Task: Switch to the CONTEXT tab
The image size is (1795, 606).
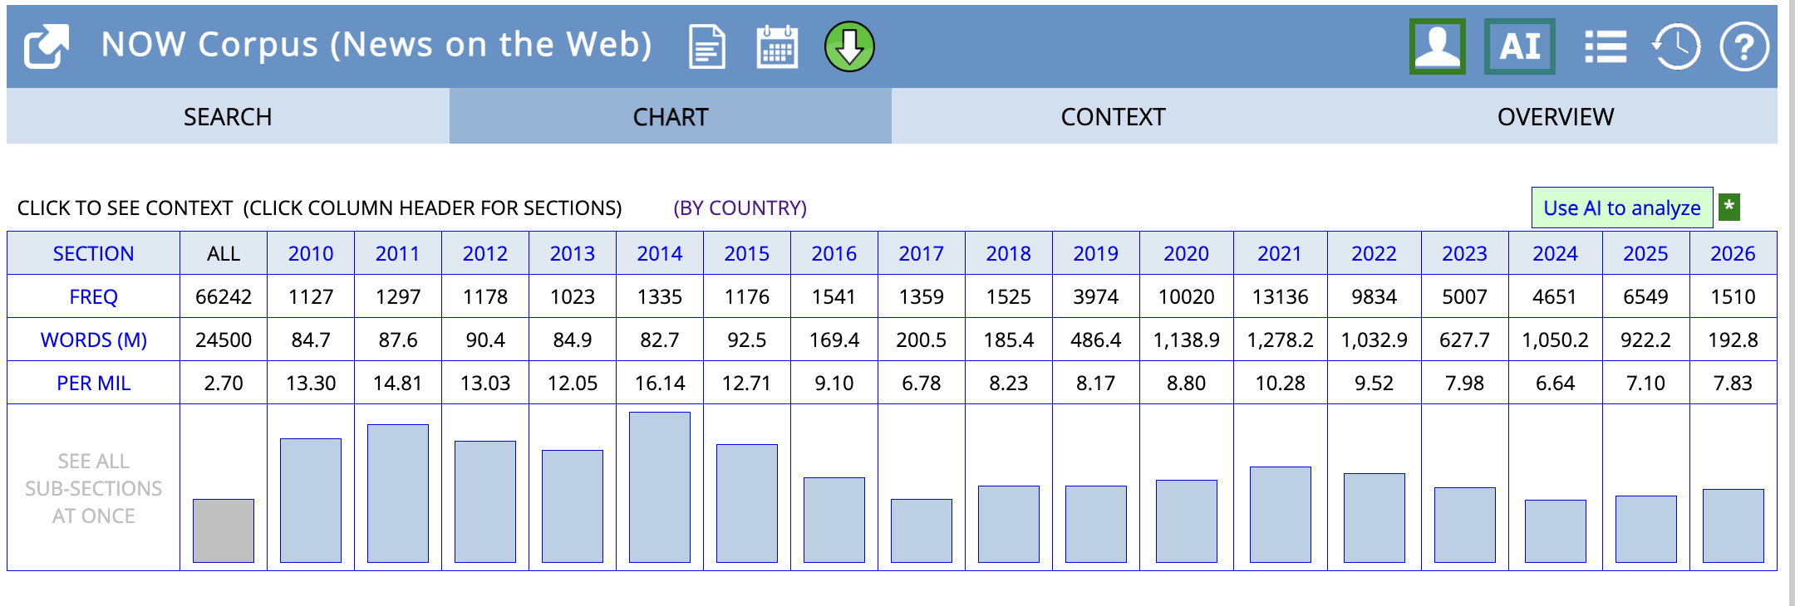Action: (x=1113, y=117)
